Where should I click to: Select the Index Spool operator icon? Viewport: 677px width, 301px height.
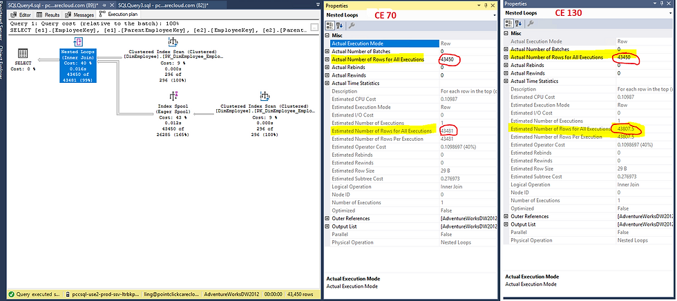point(172,96)
